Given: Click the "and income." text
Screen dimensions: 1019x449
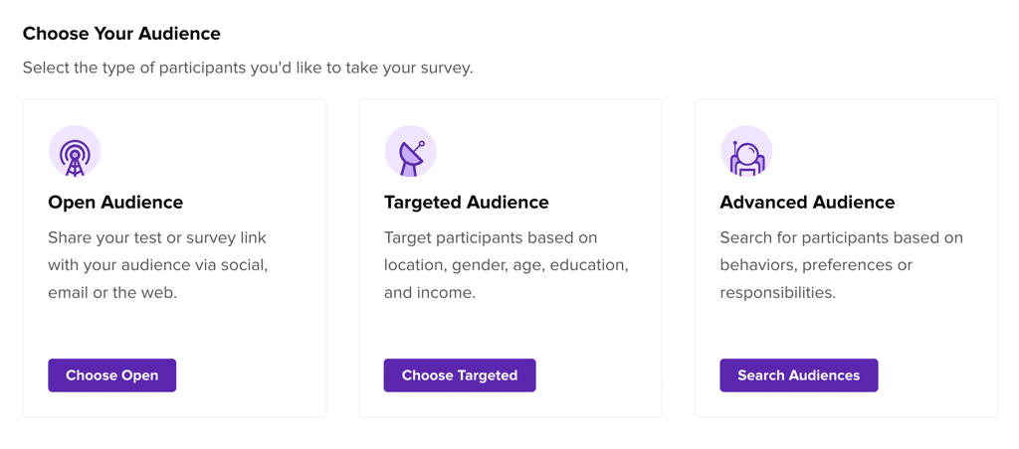Looking at the screenshot, I should (x=430, y=293).
